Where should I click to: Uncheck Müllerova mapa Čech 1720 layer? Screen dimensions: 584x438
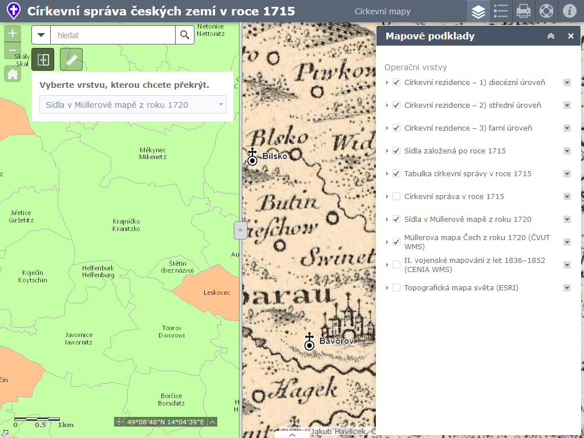(396, 242)
